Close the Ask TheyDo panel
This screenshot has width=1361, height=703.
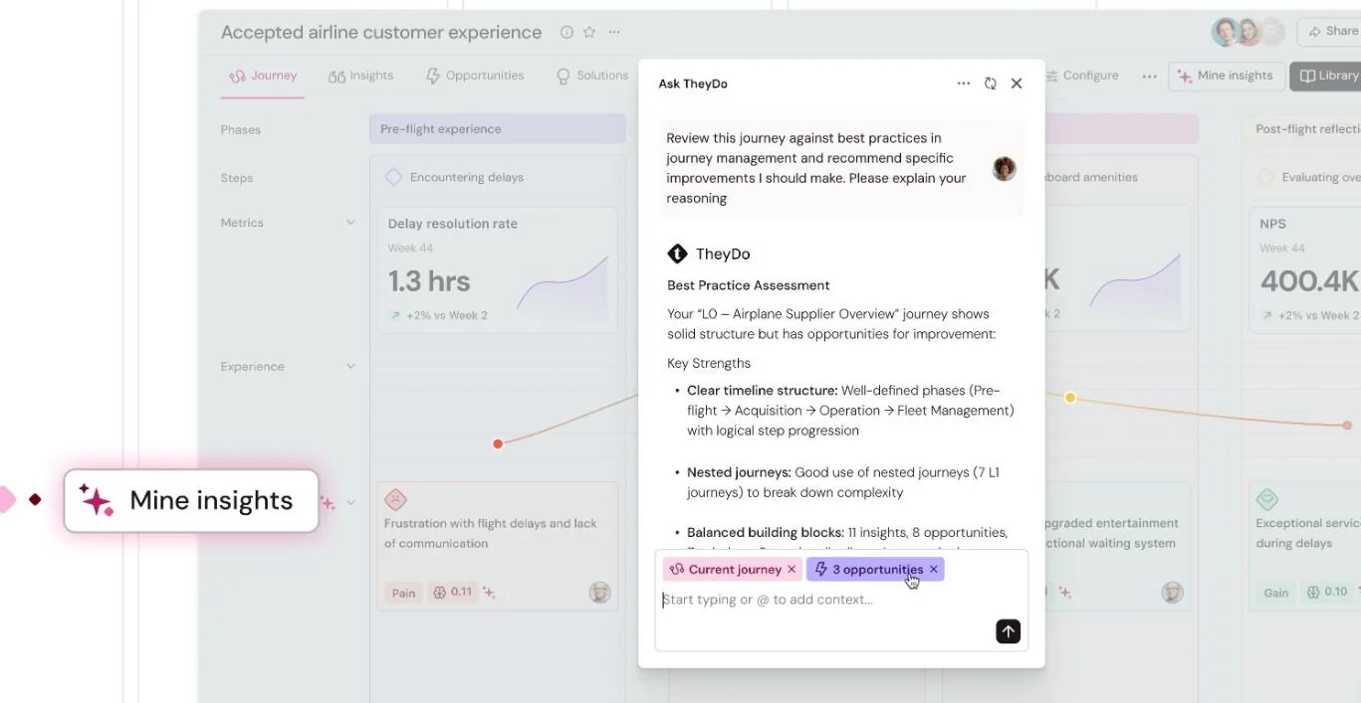[1017, 84]
